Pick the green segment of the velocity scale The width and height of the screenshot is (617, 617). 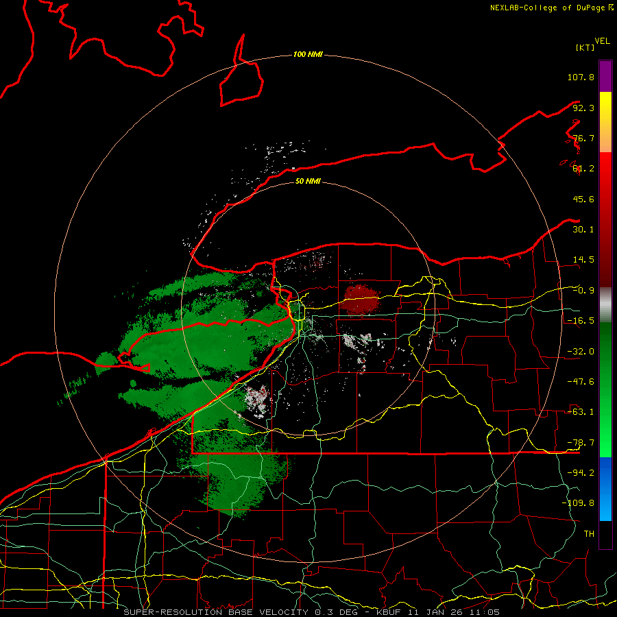[605, 389]
